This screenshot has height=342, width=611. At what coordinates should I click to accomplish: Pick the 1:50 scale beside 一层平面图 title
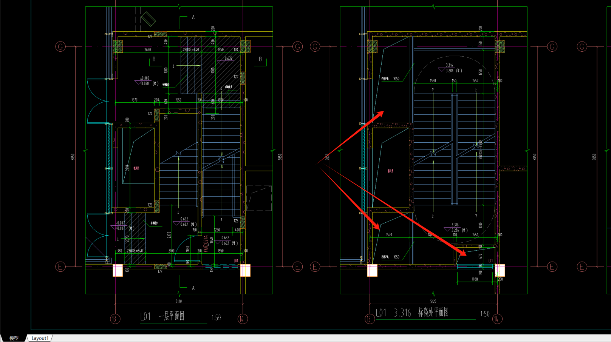click(216, 318)
